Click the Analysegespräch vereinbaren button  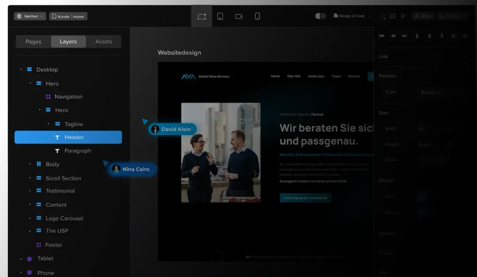point(306,198)
